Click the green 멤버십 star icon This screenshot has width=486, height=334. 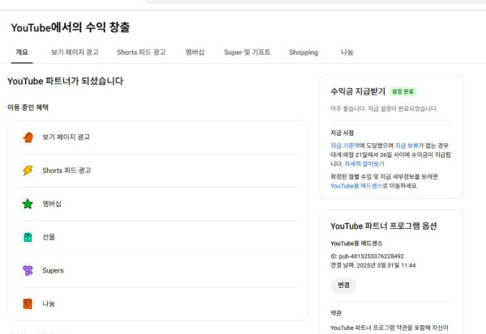pos(28,204)
